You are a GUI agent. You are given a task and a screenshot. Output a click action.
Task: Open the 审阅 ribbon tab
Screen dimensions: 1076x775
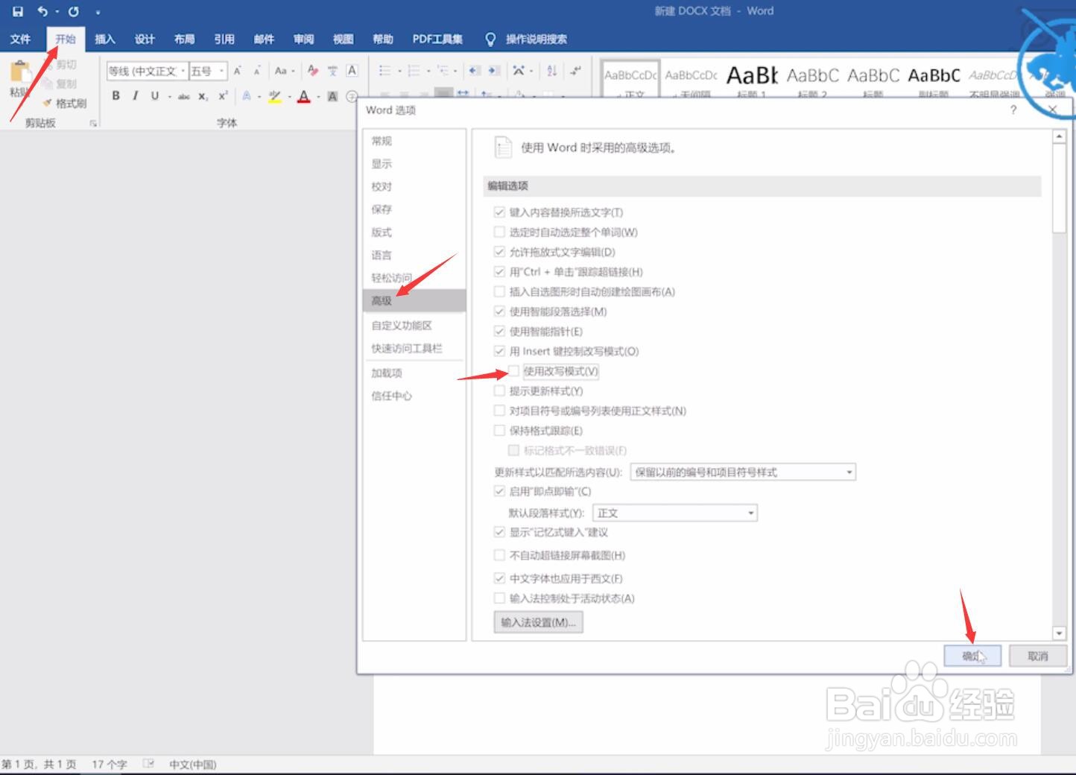click(303, 39)
